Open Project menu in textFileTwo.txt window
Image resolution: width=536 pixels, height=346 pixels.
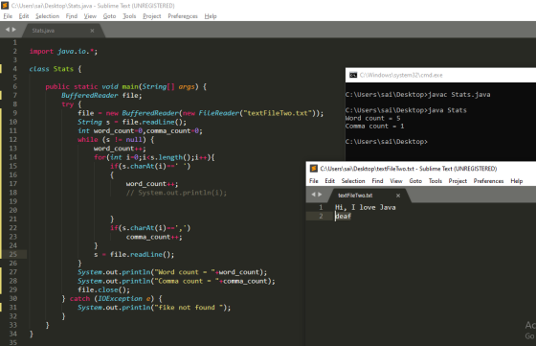pos(458,181)
